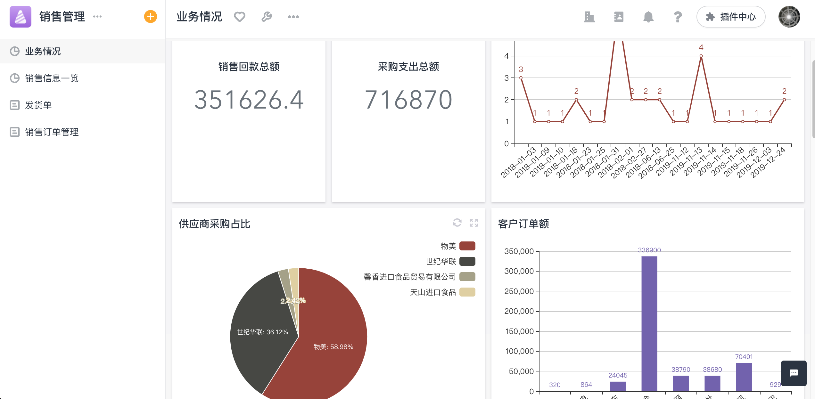Open the wrench settings icon
Viewport: 815px width, 399px height.
point(267,17)
